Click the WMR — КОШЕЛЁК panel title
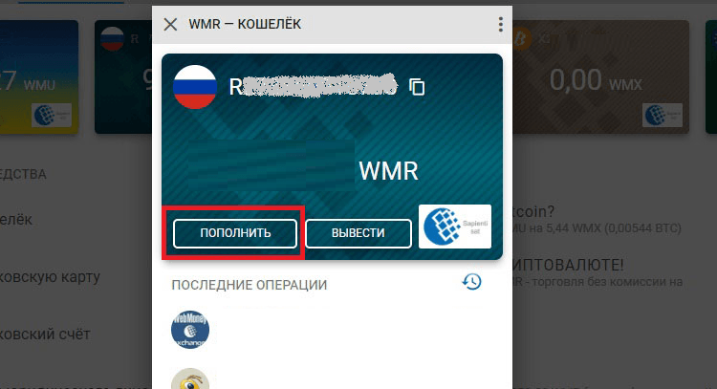 tap(245, 24)
